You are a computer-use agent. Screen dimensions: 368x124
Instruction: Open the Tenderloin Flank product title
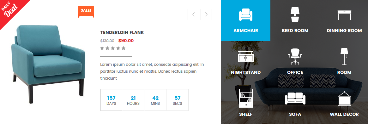coord(122,32)
